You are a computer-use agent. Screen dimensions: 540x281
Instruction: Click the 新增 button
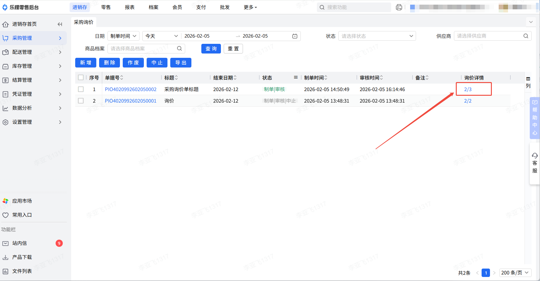point(85,62)
